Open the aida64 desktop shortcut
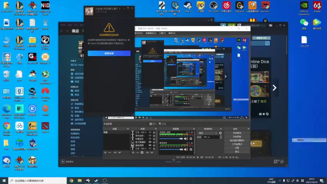Image resolution: width=327 pixels, height=184 pixels. pyautogui.click(x=317, y=7)
